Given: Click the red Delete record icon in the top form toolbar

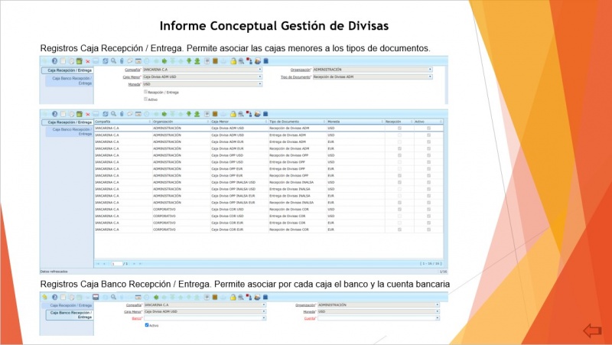Looking at the screenshot, I should pos(87,60).
